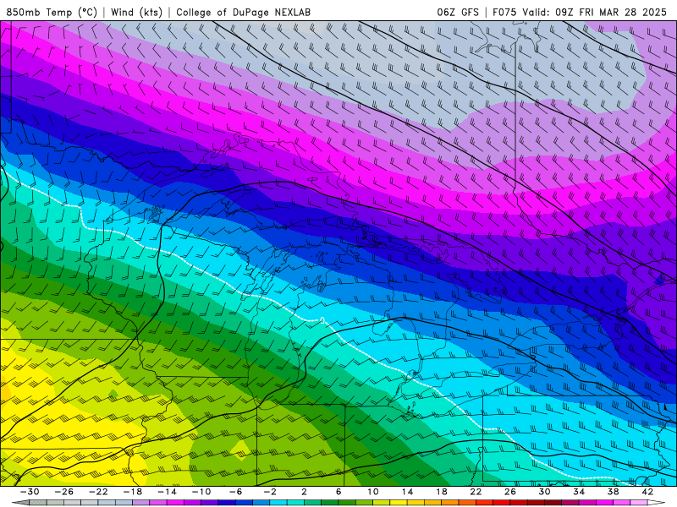The height and width of the screenshot is (507, 677).
Task: Click the 30 value on the temperature scale
Action: coord(544,492)
